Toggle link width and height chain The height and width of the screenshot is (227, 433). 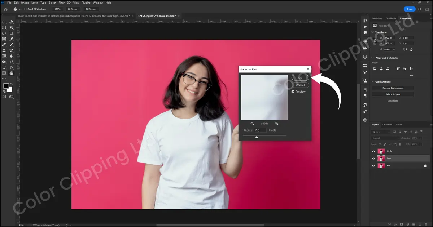point(375,40)
